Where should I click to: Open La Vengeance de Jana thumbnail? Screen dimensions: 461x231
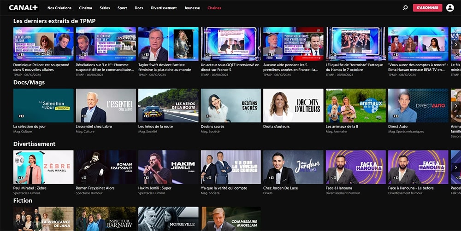coord(43,219)
